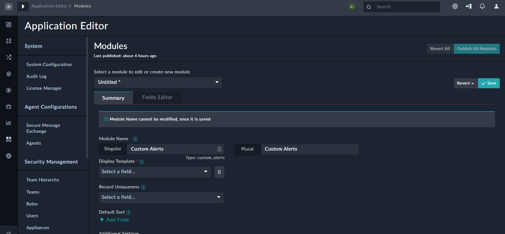Select the dashboard icon in the left sidebar

coord(9,25)
